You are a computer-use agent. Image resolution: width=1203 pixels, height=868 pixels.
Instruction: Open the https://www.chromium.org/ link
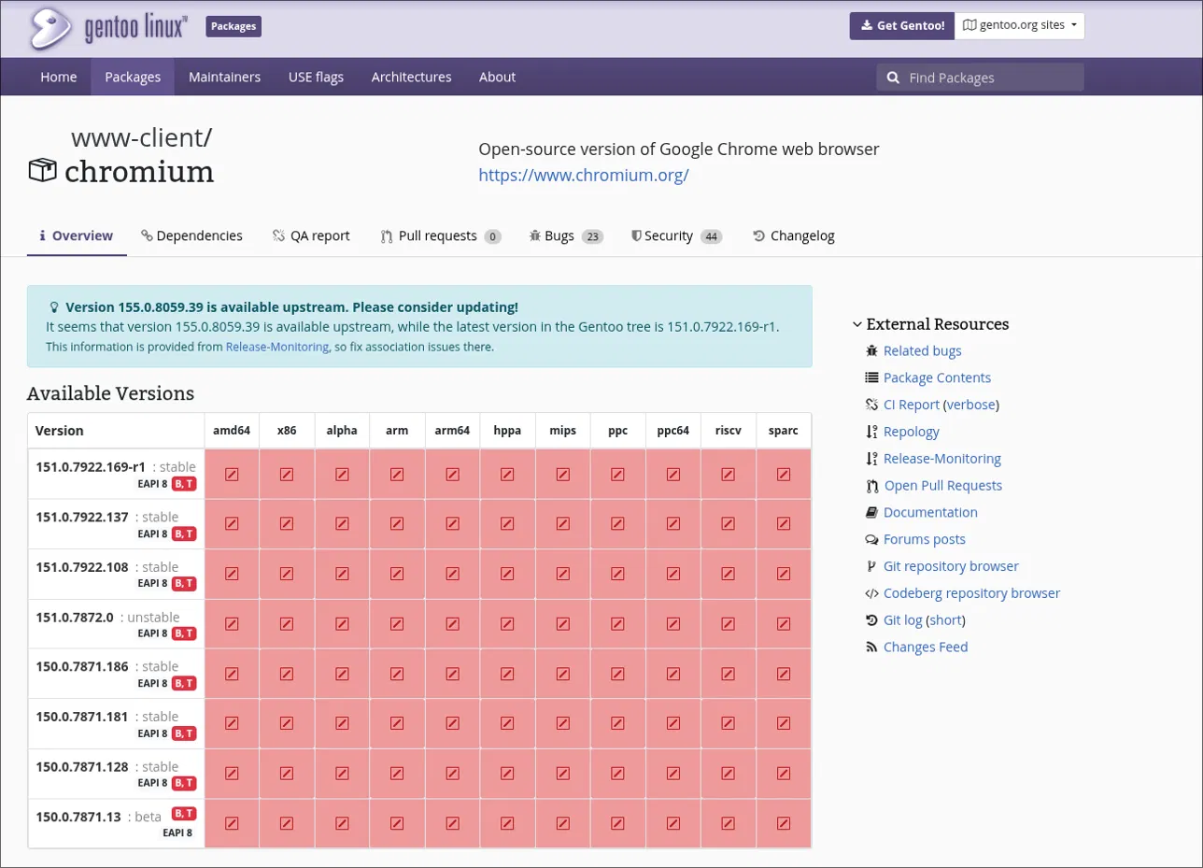584,175
